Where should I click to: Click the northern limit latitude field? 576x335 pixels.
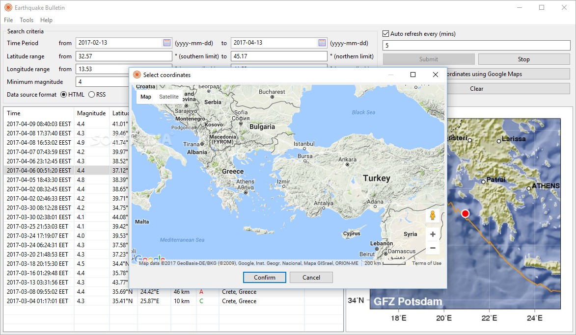(x=279, y=56)
